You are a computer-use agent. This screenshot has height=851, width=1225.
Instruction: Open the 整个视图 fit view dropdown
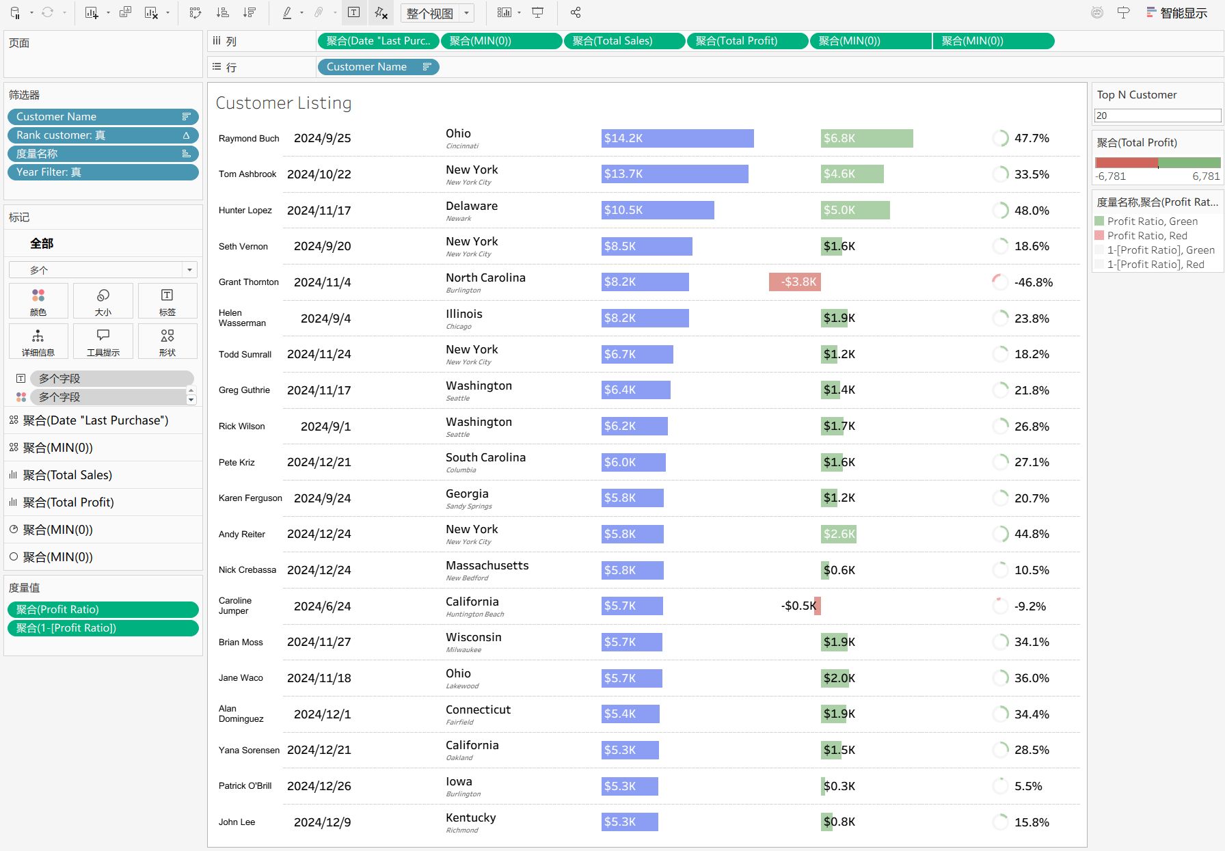(466, 12)
